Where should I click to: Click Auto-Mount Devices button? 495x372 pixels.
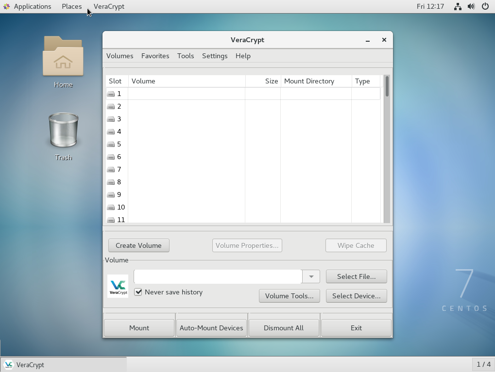pos(211,328)
